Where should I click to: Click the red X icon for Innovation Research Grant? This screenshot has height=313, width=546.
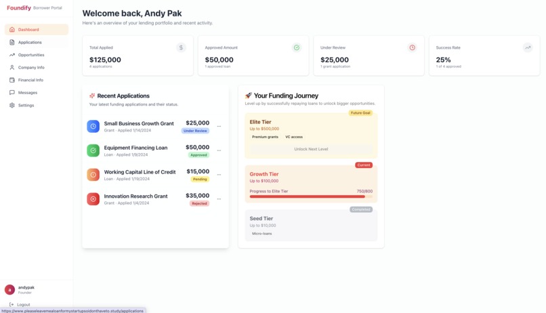(93, 199)
